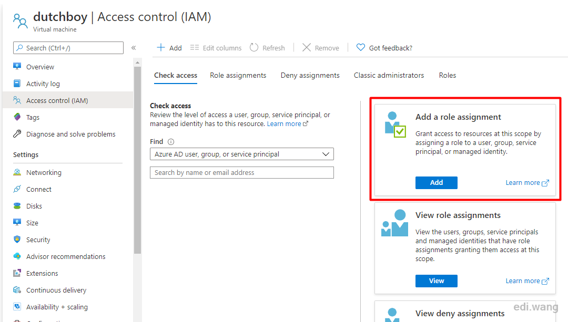Screen dimensions: 568x322
Task: Click the Availability + scaling icon
Action: click(17, 306)
